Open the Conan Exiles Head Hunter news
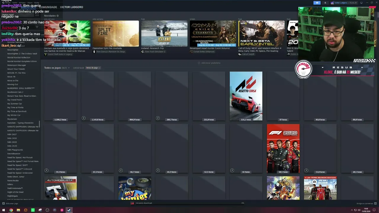Image resolution: width=379 pixels, height=213 pixels. pos(213,34)
